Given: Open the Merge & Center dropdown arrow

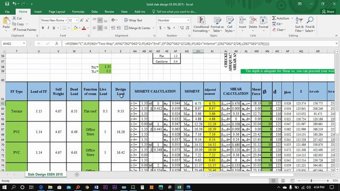Looking at the screenshot, I should [154, 28].
